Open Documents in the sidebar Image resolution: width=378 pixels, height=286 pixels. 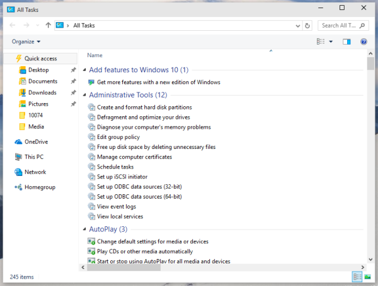[43, 81]
